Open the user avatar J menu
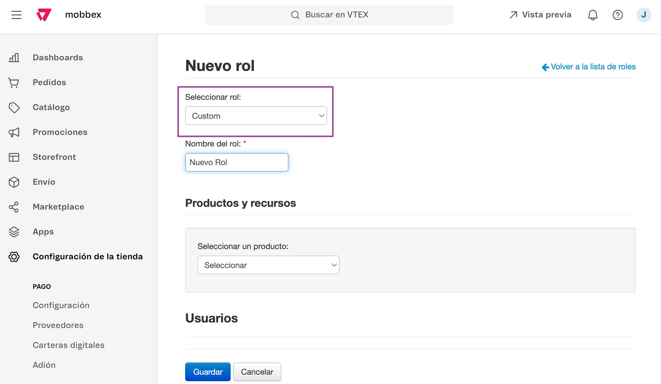Image resolution: width=661 pixels, height=384 pixels. (x=644, y=15)
